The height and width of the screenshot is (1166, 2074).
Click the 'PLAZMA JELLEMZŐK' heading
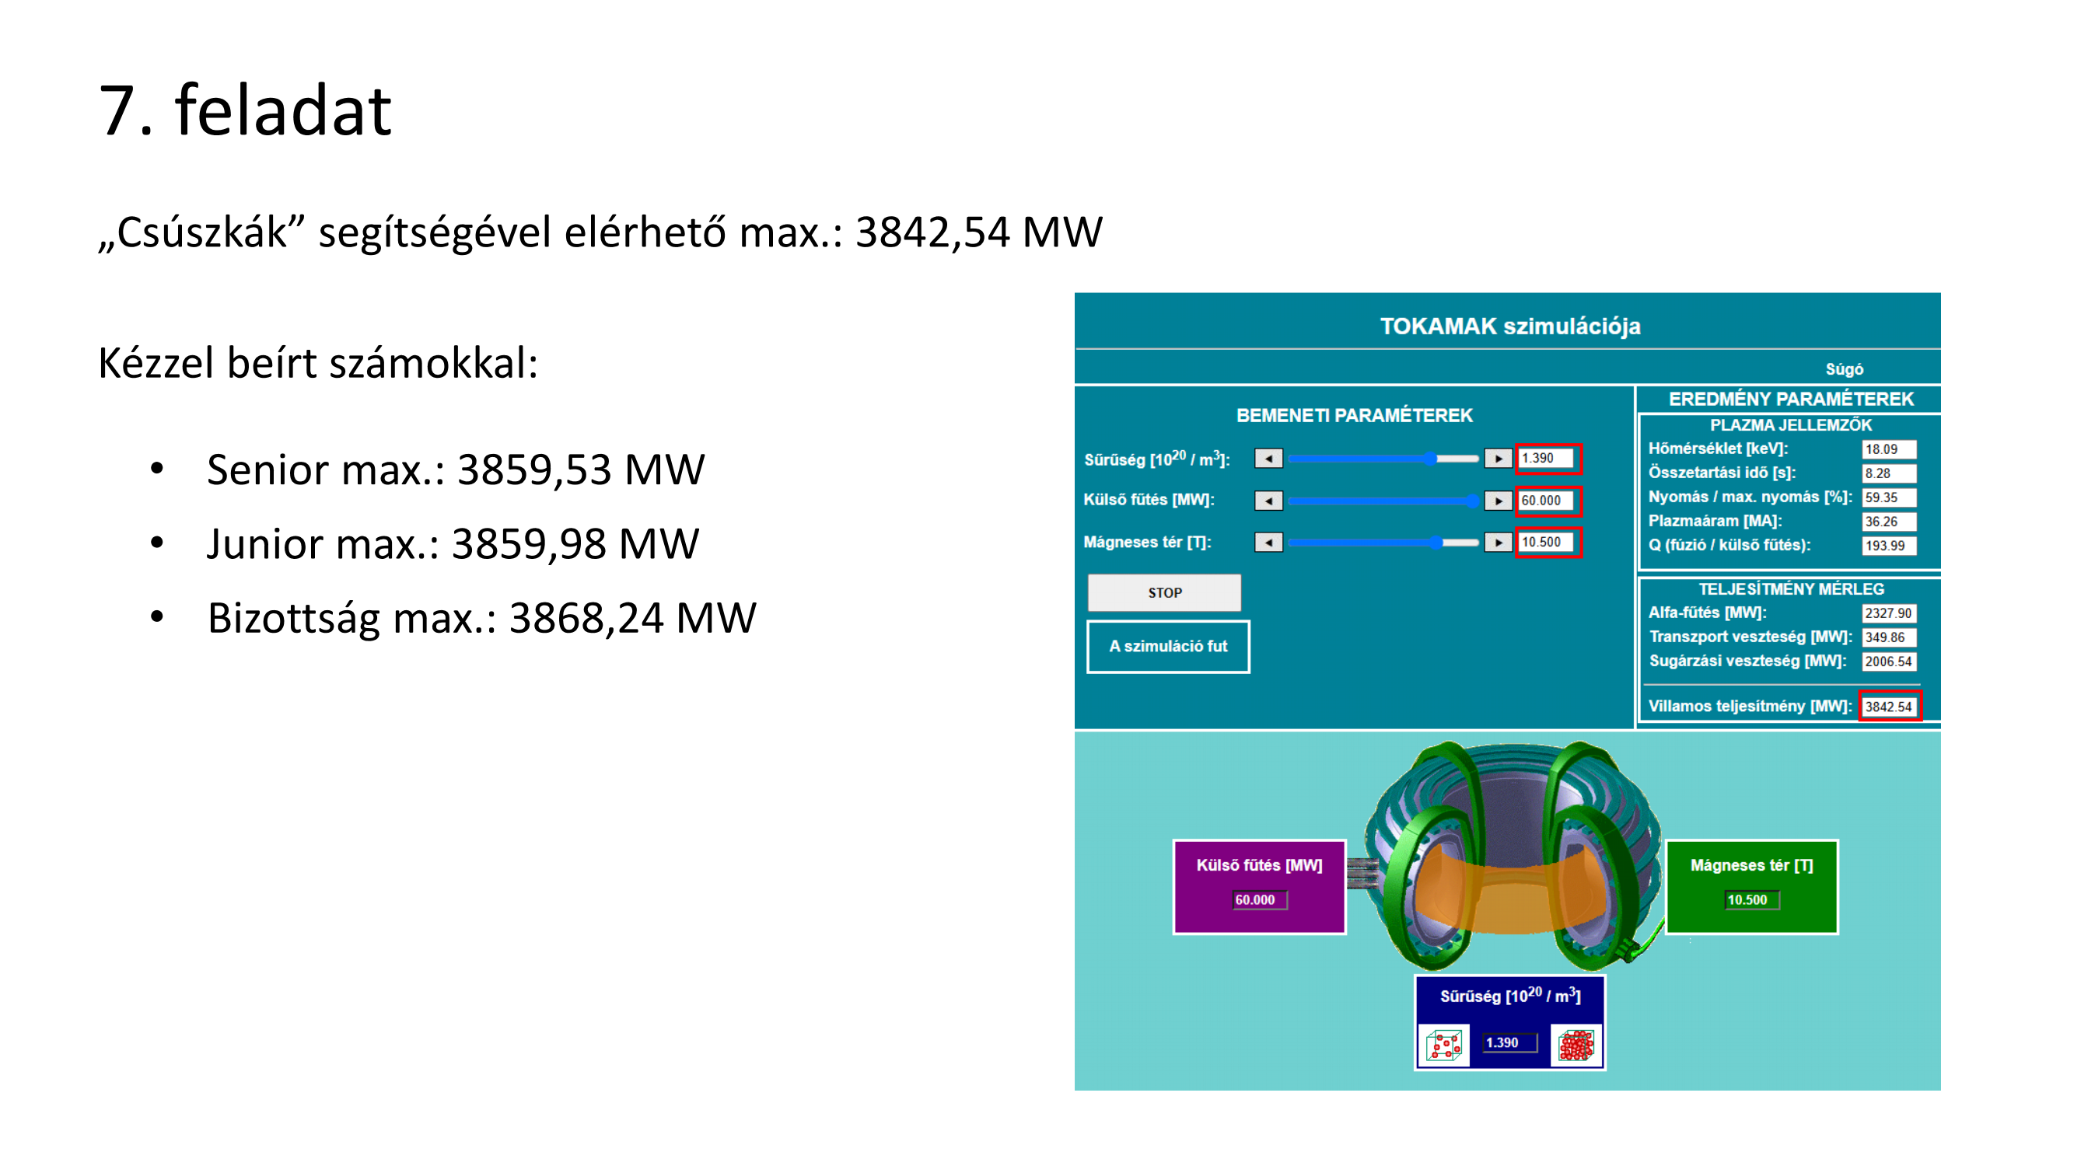point(1791,425)
